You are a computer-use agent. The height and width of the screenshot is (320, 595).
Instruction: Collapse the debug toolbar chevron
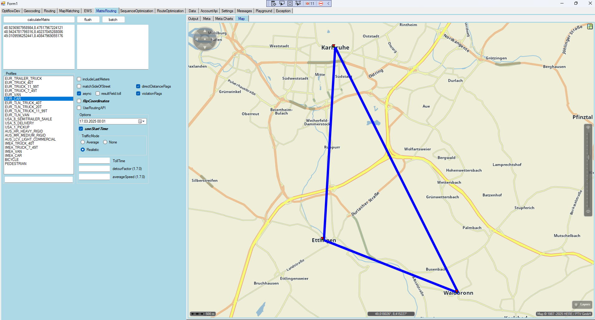click(328, 3)
